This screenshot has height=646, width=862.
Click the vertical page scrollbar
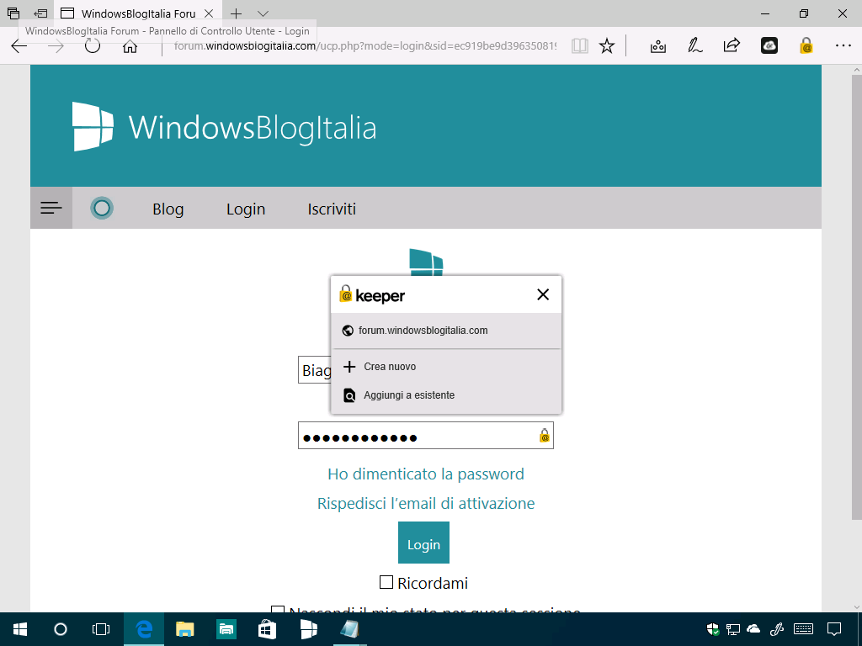click(856, 297)
